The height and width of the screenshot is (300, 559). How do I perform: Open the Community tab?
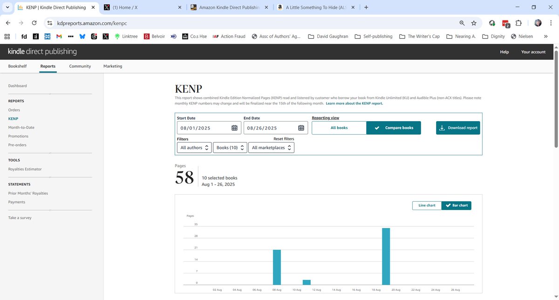pyautogui.click(x=80, y=66)
